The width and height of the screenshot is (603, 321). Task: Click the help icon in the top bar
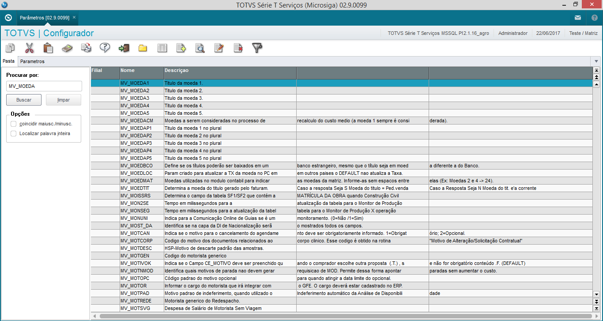click(594, 18)
